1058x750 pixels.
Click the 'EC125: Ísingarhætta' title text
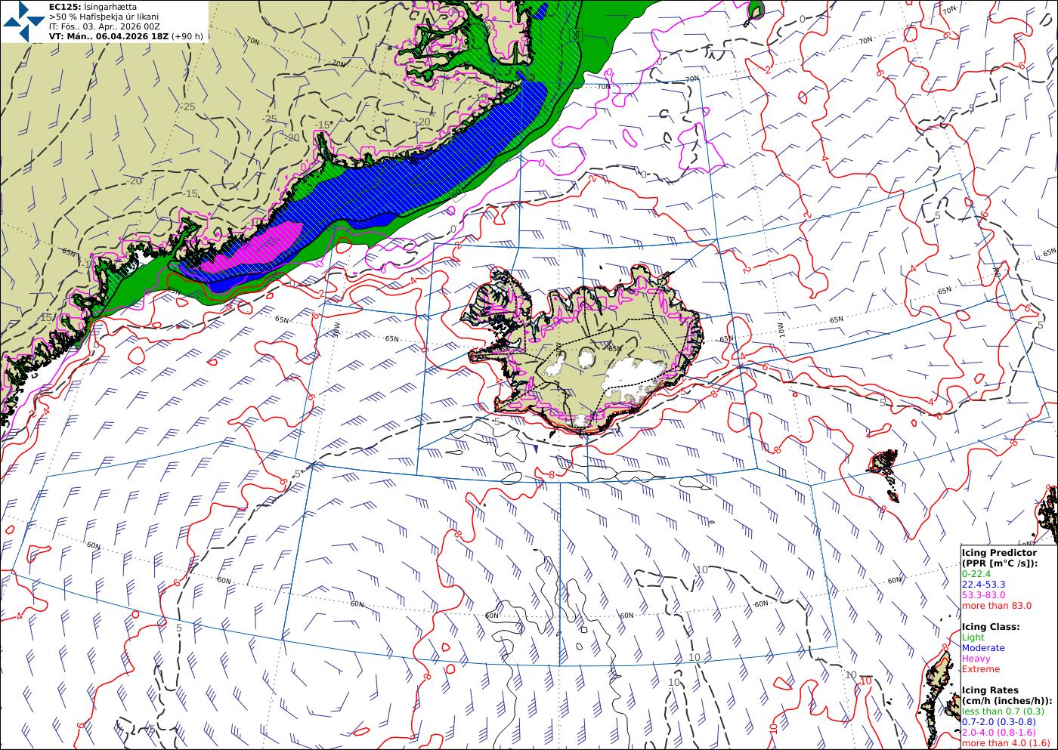pyautogui.click(x=92, y=6)
